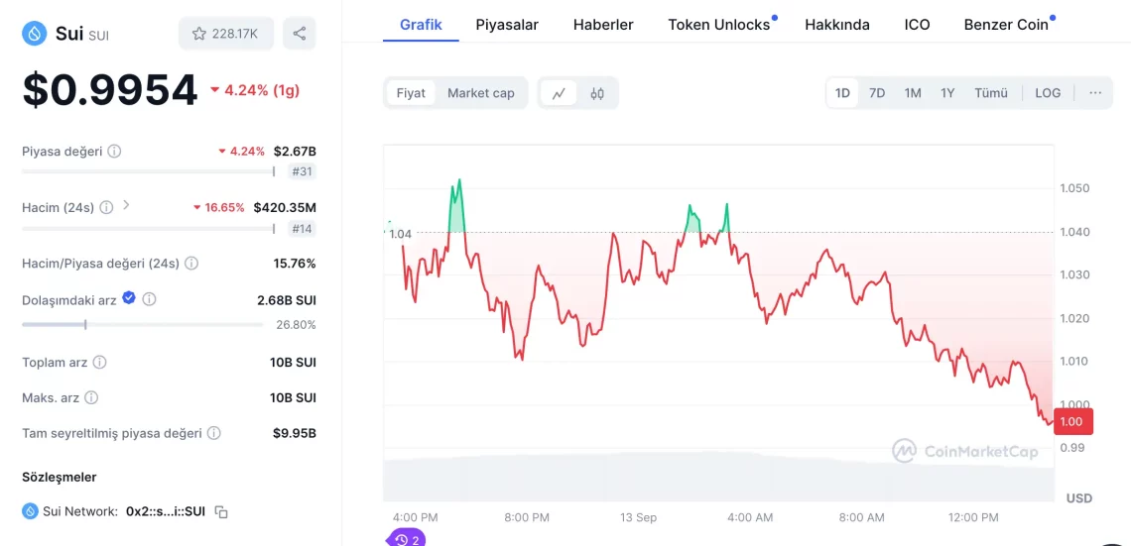Image resolution: width=1131 pixels, height=546 pixels.
Task: Click the 1.050 price axis label
Action: [x=1074, y=188]
